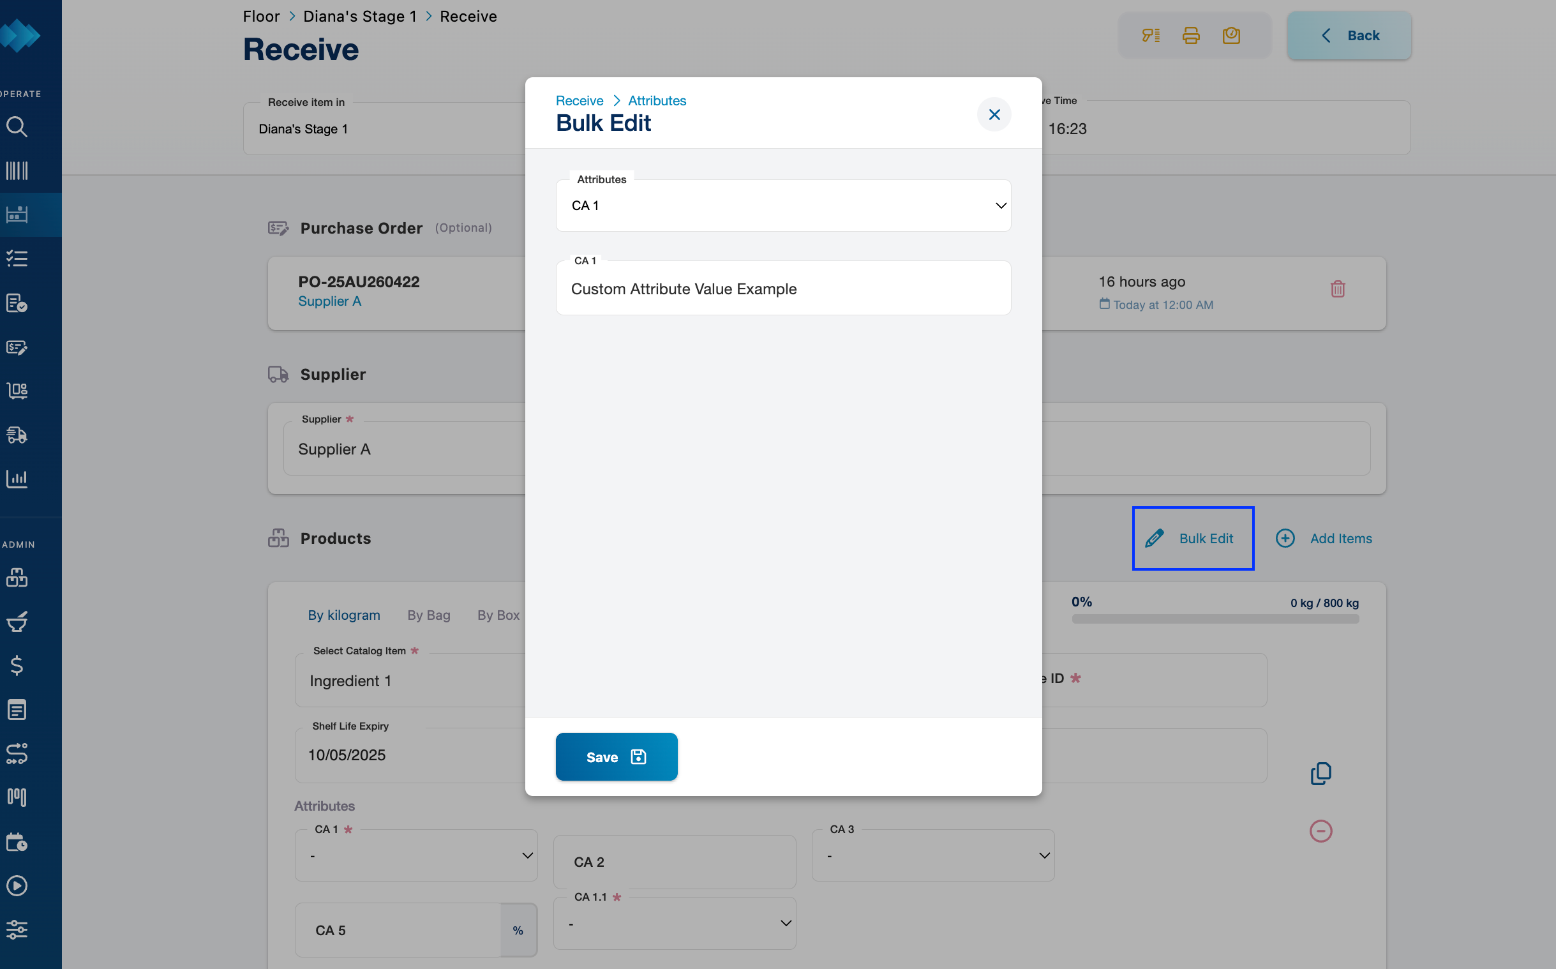Open the dollar sign pricing sidebar icon
The image size is (1556, 969).
pos(17,665)
